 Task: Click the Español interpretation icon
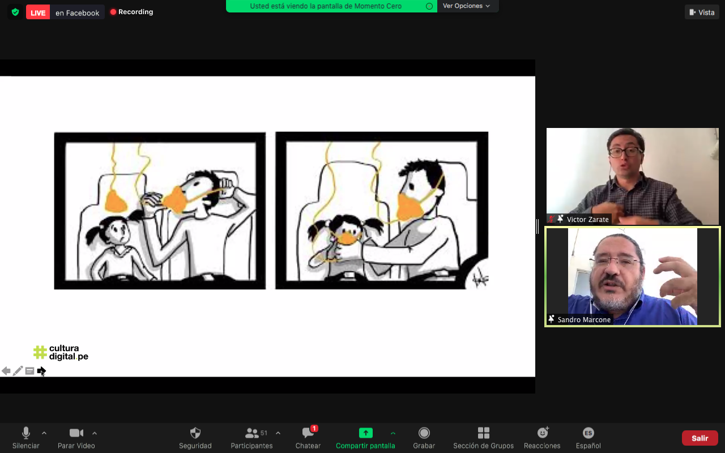[588, 434]
